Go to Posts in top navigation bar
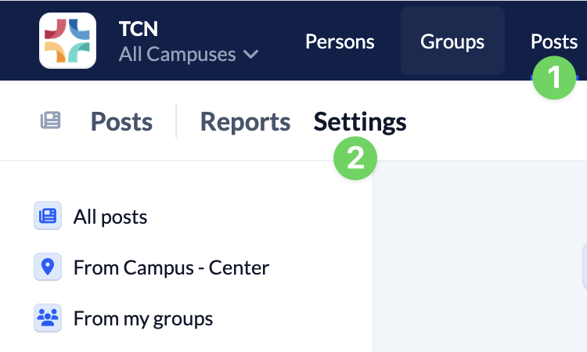This screenshot has width=587, height=352. [x=553, y=41]
